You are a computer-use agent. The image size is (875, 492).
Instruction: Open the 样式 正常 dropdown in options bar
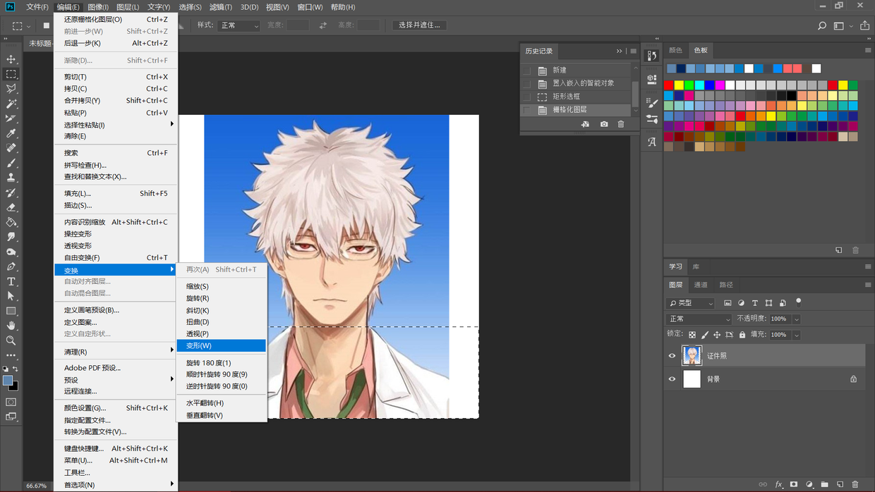(x=240, y=25)
